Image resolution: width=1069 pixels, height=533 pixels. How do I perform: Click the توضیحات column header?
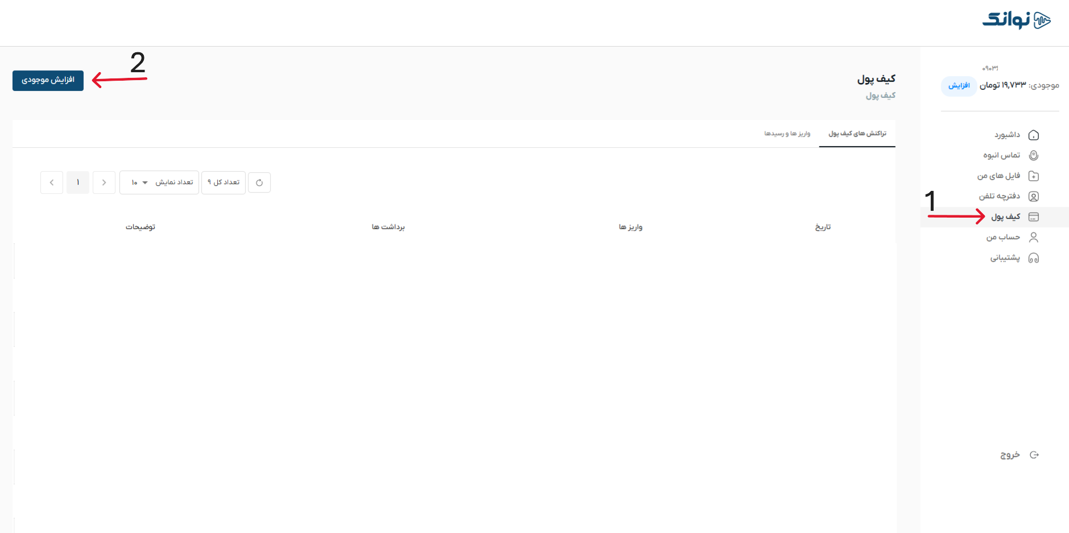coord(140,227)
